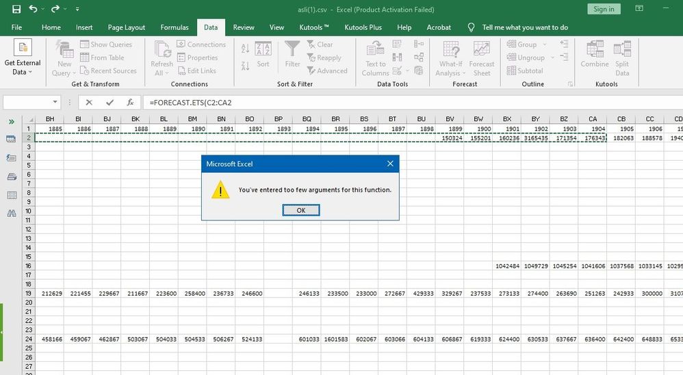Click the Cancel (X) formula bar button
Viewport: 683px width, 375px height.
click(x=89, y=103)
